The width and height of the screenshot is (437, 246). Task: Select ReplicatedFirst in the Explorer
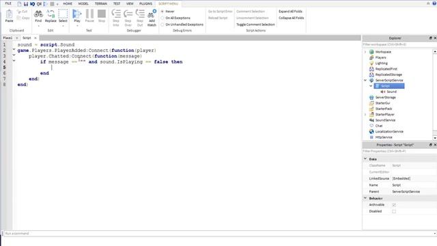click(386, 69)
